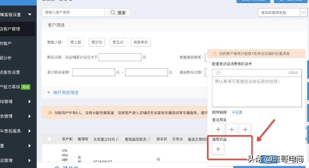Focus the 购买次数 input field
The height and width of the screenshot is (168, 309).
click(x=120, y=57)
